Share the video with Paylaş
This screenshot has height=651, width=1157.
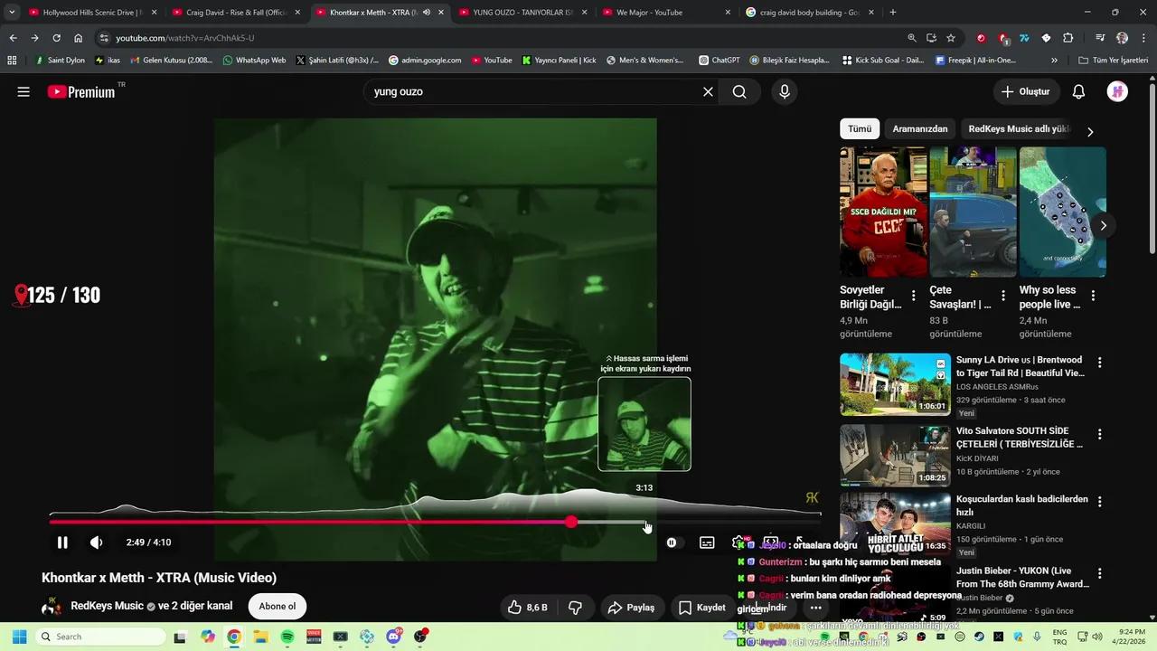[x=632, y=607]
